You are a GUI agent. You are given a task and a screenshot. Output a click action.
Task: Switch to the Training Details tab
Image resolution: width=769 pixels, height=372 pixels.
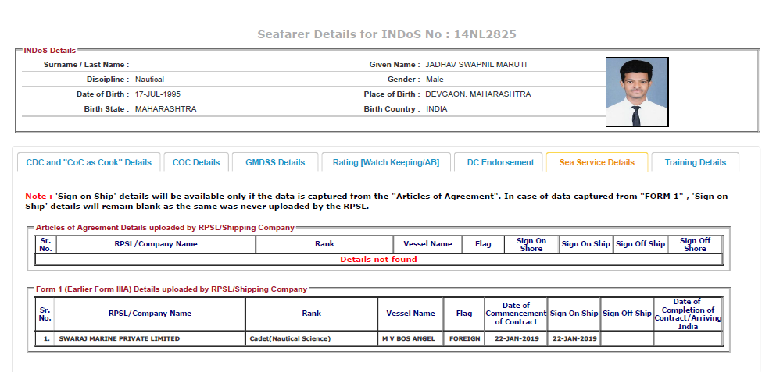click(695, 162)
